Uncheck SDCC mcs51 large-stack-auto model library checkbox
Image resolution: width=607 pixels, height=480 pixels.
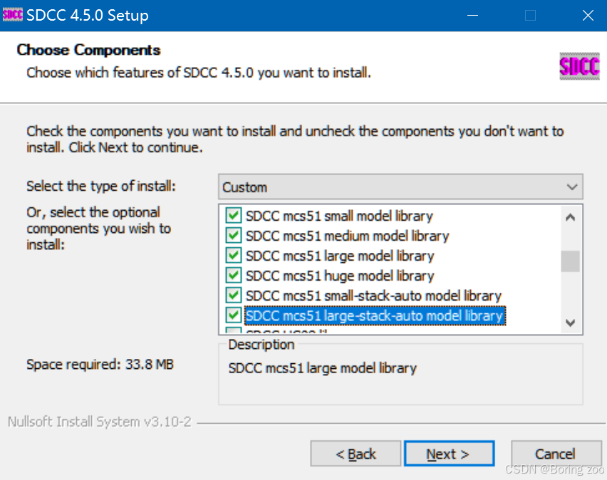tap(234, 315)
